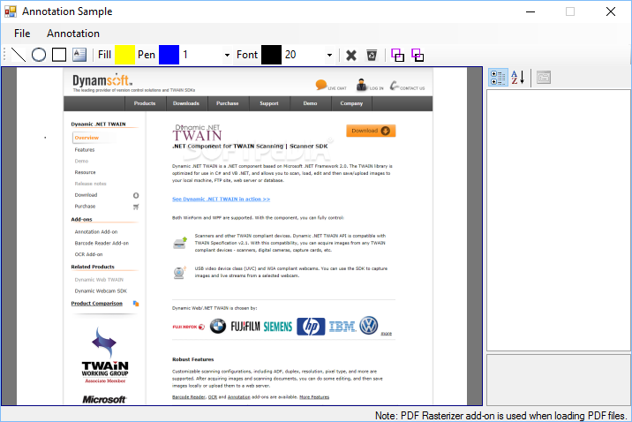Click the Resource sidebar item
Screen dimensions: 632x422
(x=85, y=172)
